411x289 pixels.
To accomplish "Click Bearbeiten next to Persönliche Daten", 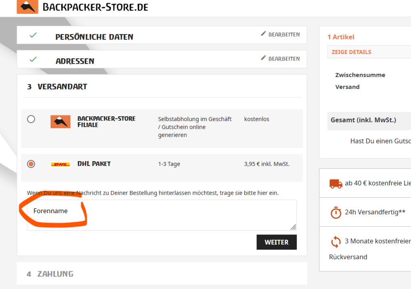I will pyautogui.click(x=284, y=34).
